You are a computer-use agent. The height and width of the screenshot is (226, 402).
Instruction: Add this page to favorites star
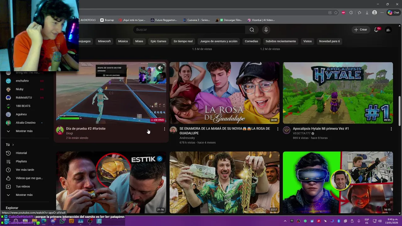pos(336,13)
